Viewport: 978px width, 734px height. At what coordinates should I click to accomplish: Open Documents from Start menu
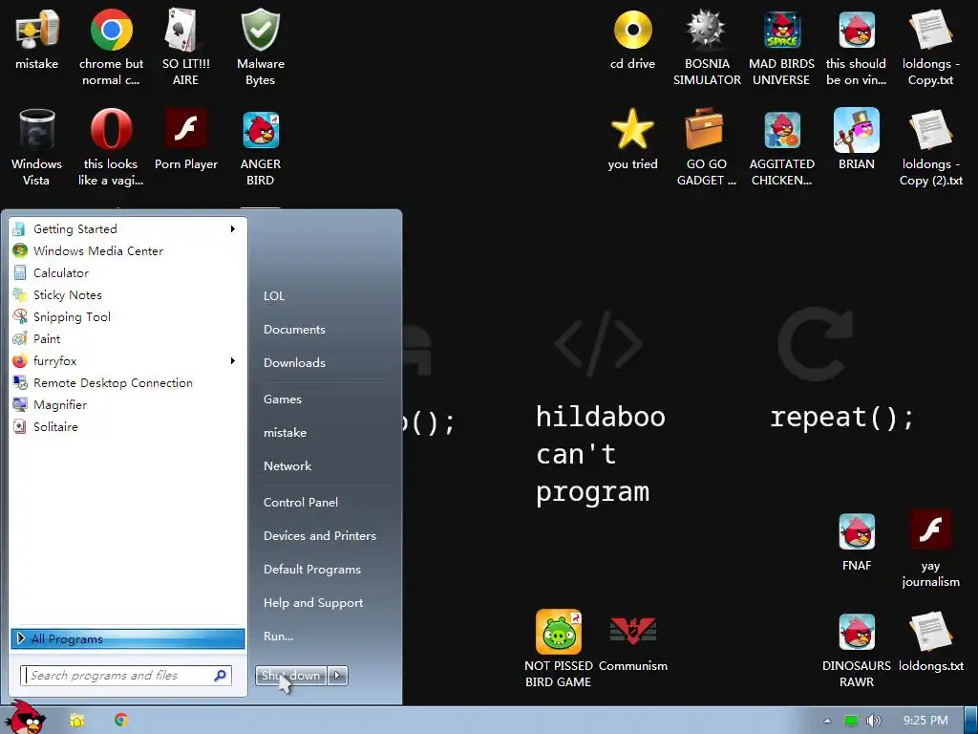(x=294, y=330)
